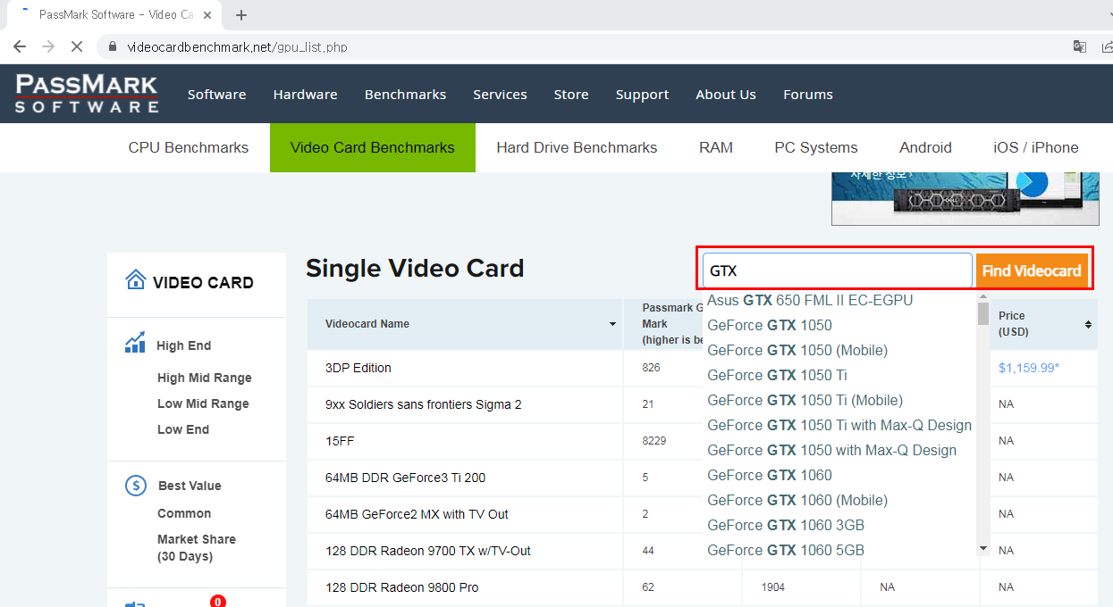Open the PC Systems tab
Viewport: 1113px width, 607px height.
(816, 147)
